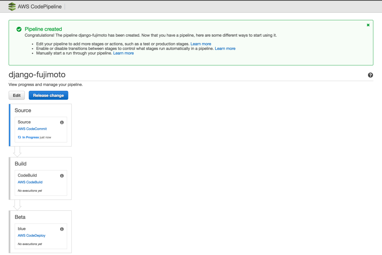
Task: Dismiss the Pipeline created banner
Action: [368, 24]
